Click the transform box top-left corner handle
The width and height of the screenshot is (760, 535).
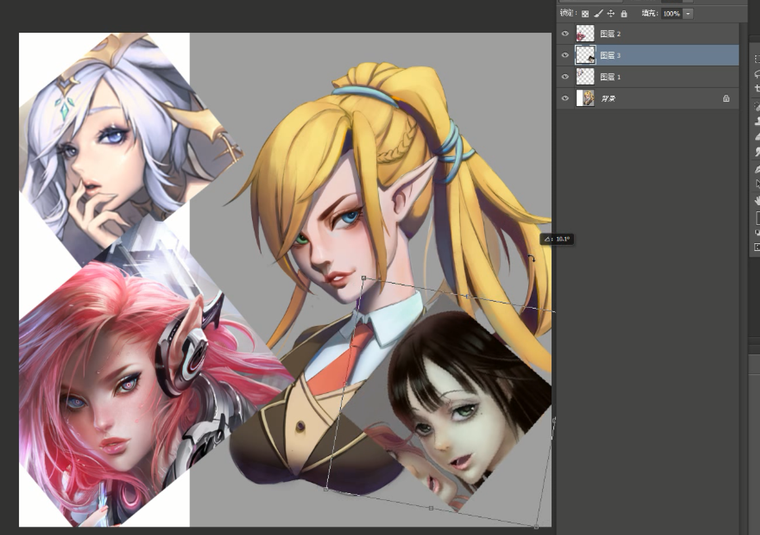click(364, 278)
